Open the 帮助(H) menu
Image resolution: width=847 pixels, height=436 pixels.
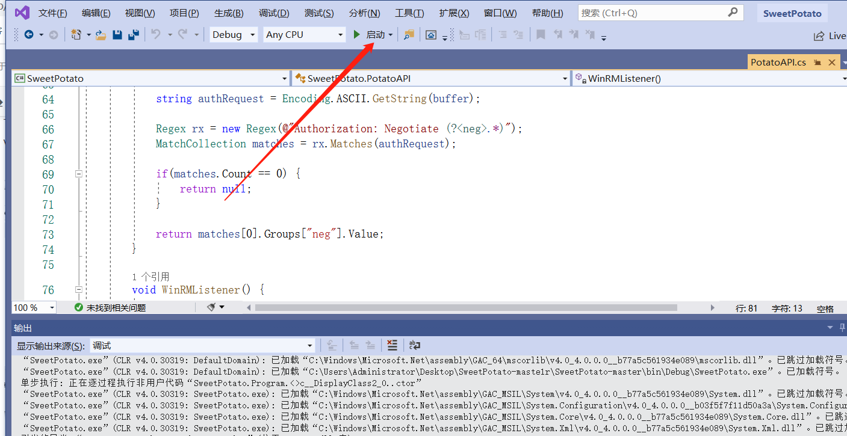pos(548,13)
